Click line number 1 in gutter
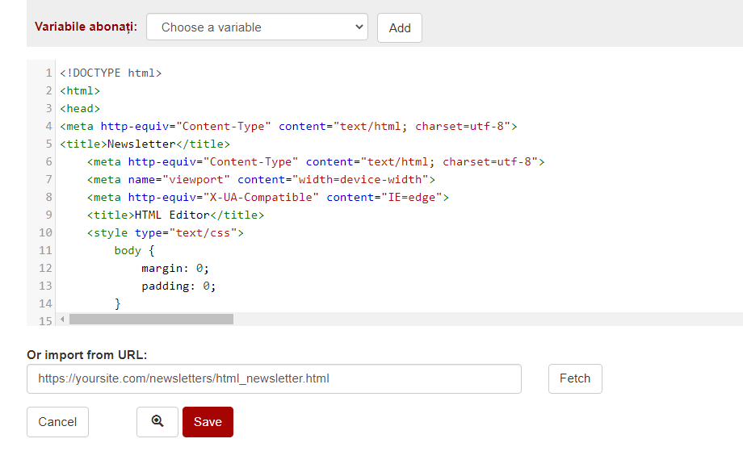Screen dimensions: 743x468 48,73
